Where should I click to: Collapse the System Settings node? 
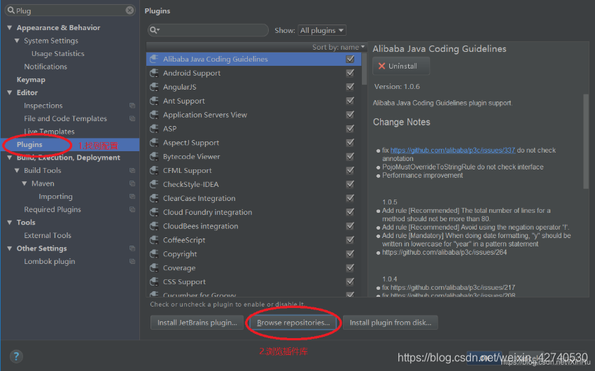pos(17,41)
